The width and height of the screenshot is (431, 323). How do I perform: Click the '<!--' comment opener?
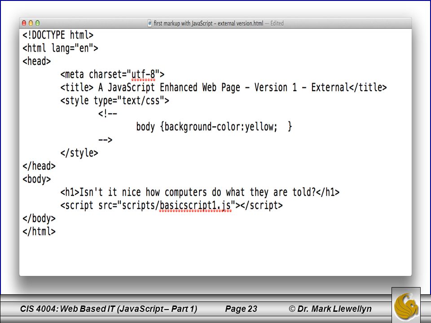(x=108, y=113)
